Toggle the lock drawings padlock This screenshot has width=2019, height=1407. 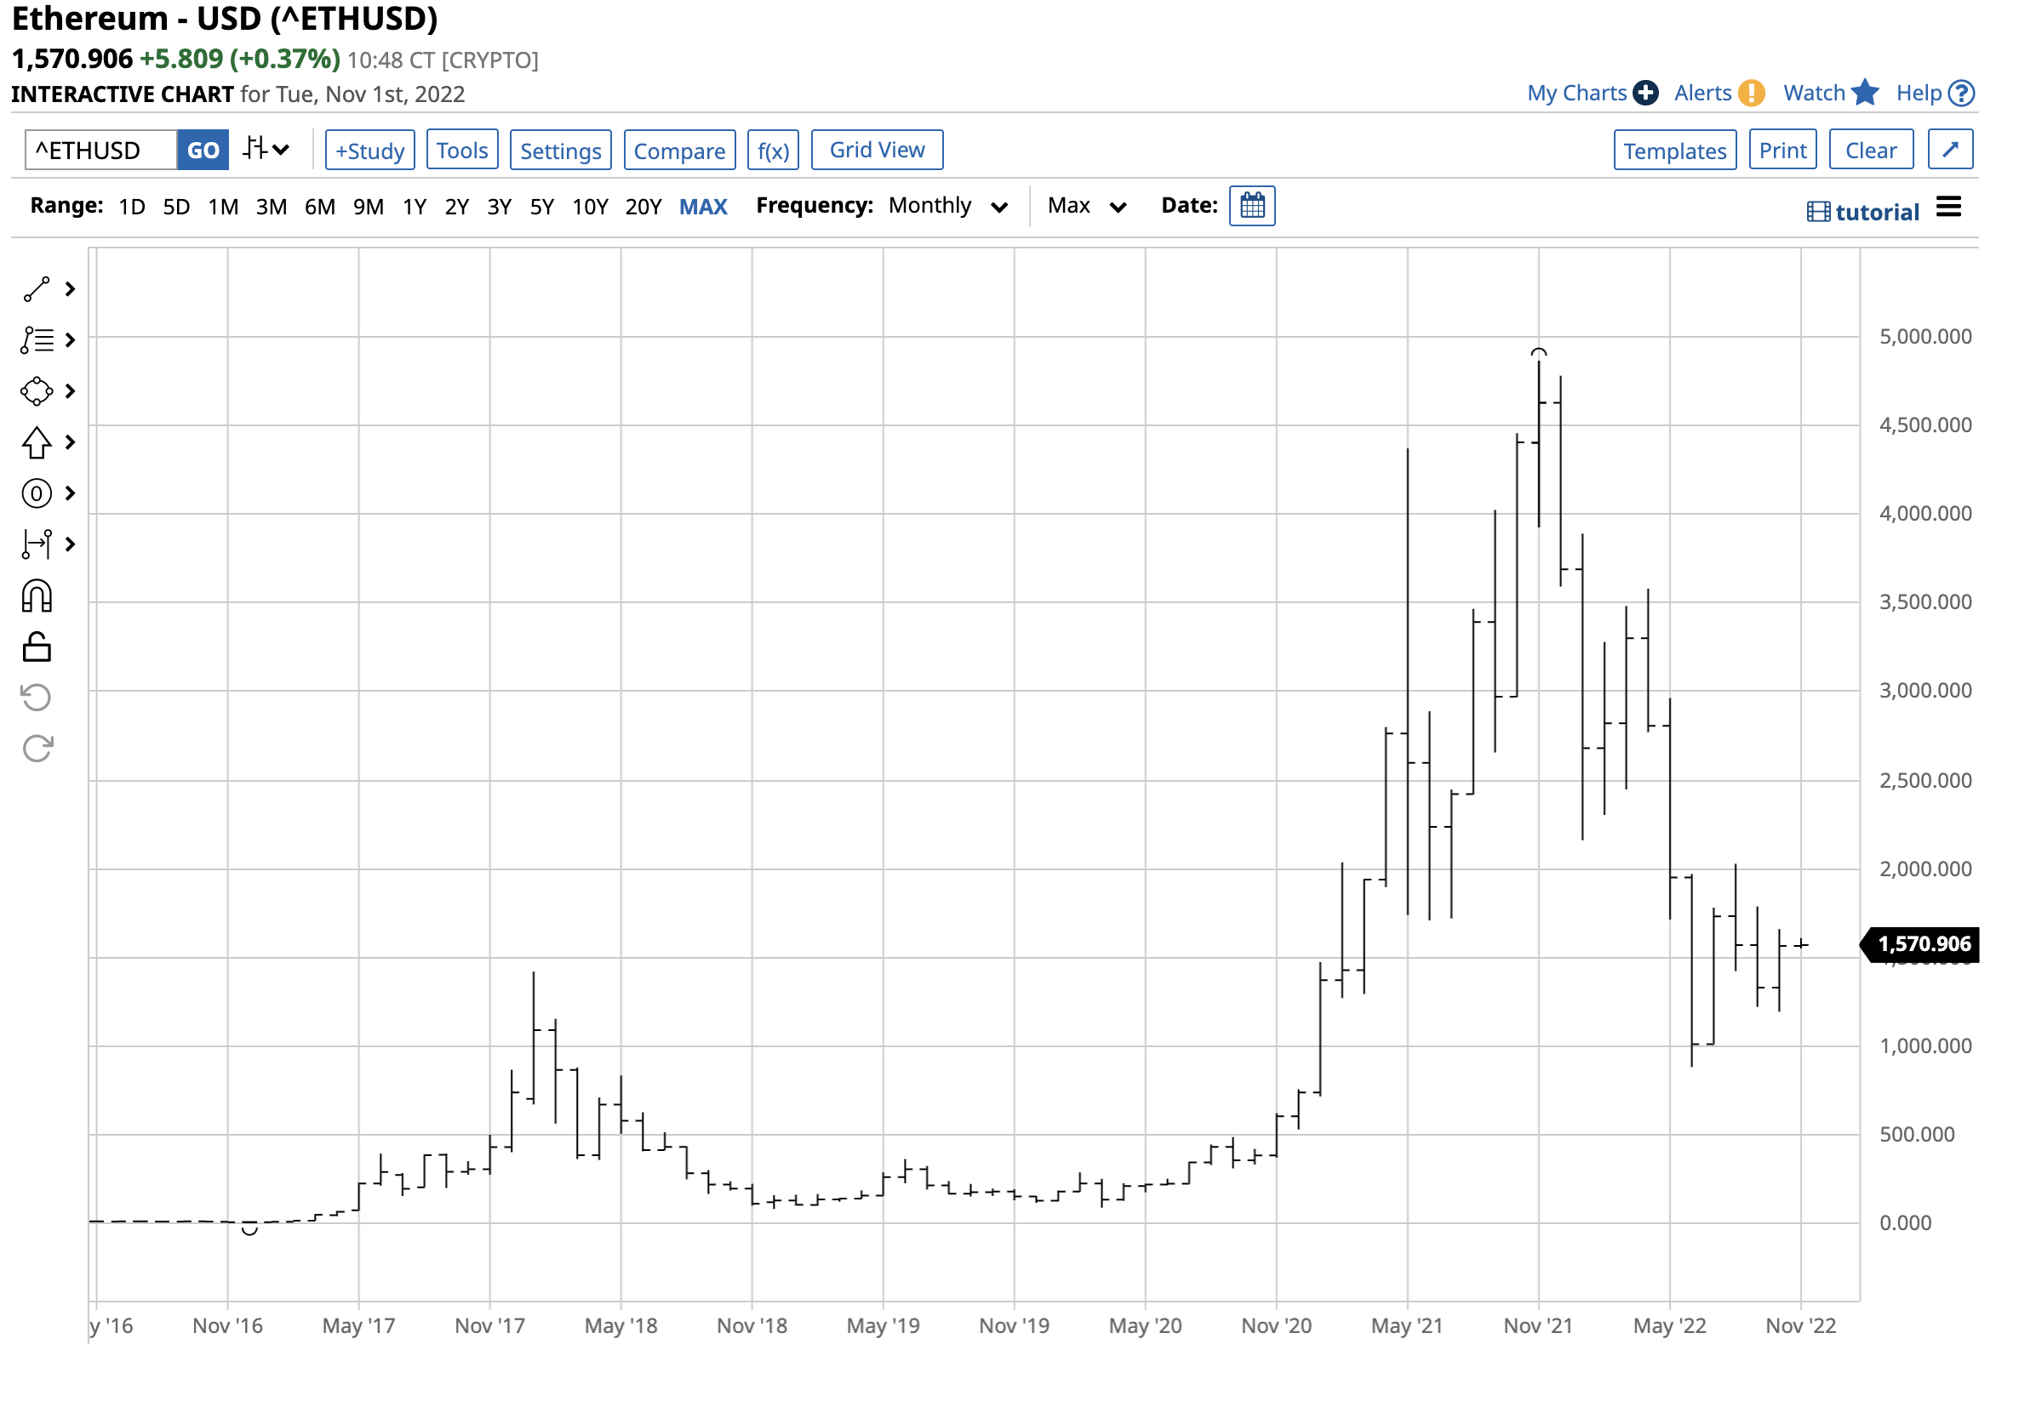37,648
